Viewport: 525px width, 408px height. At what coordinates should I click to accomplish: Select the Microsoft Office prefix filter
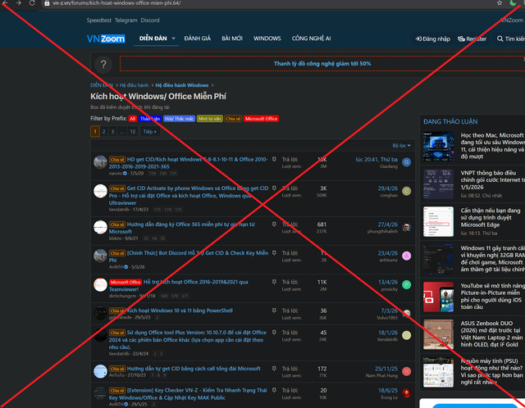(261, 119)
